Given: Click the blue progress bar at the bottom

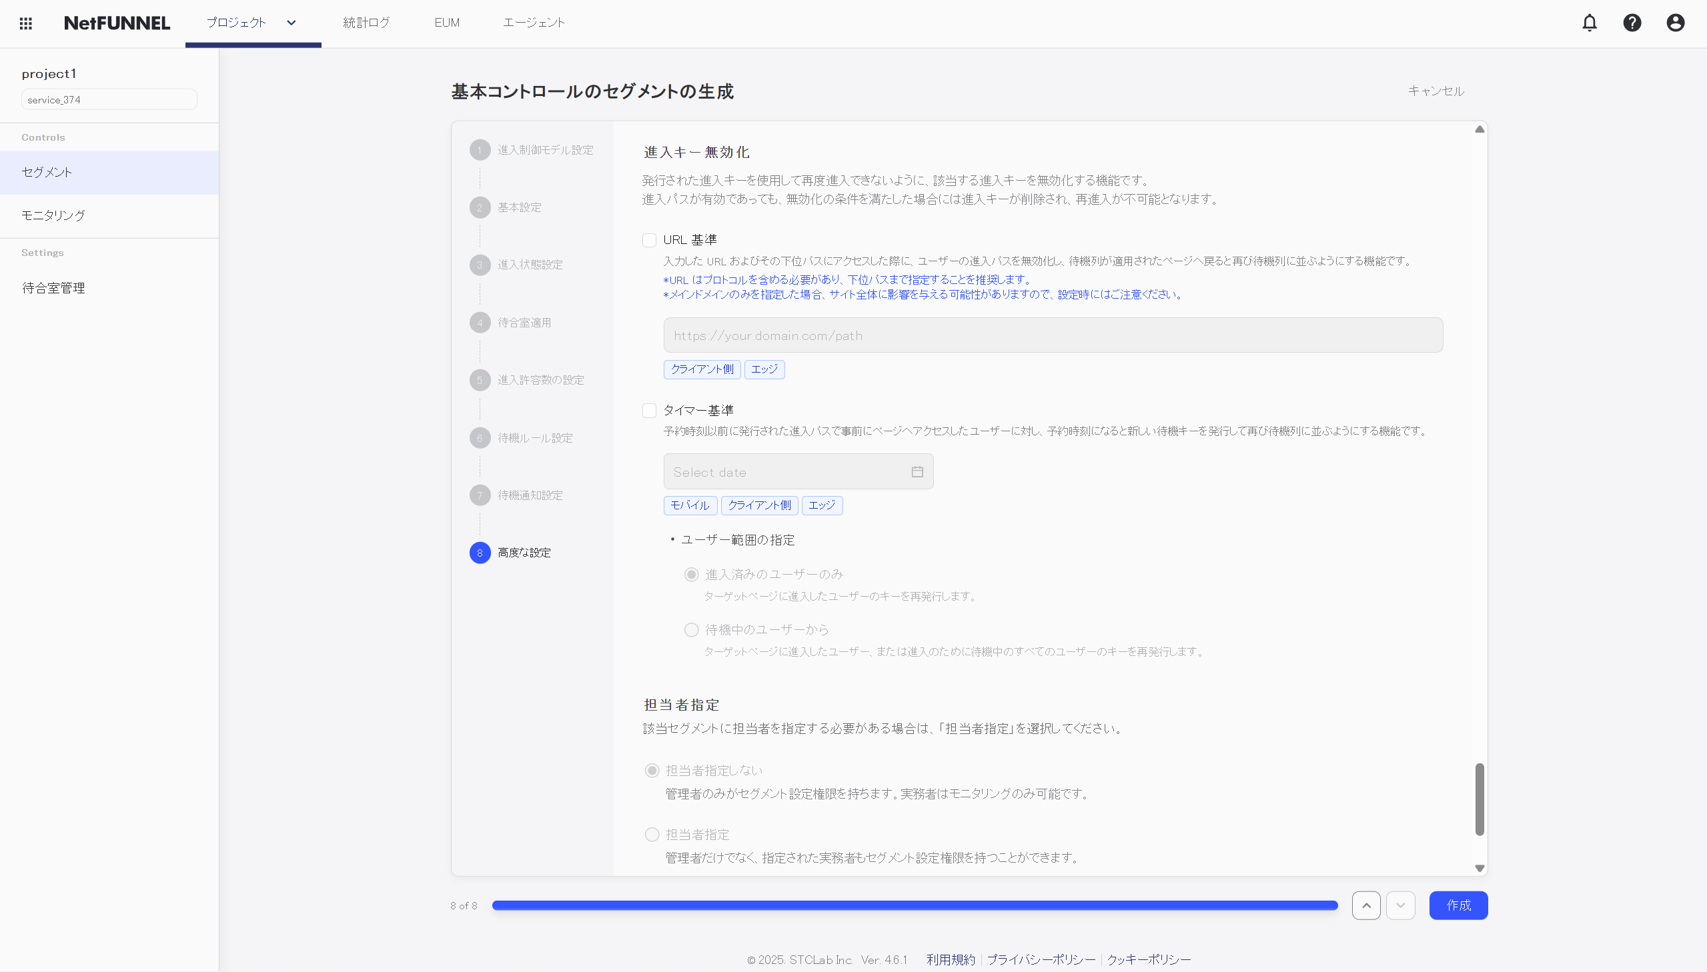Looking at the screenshot, I should pos(914,905).
